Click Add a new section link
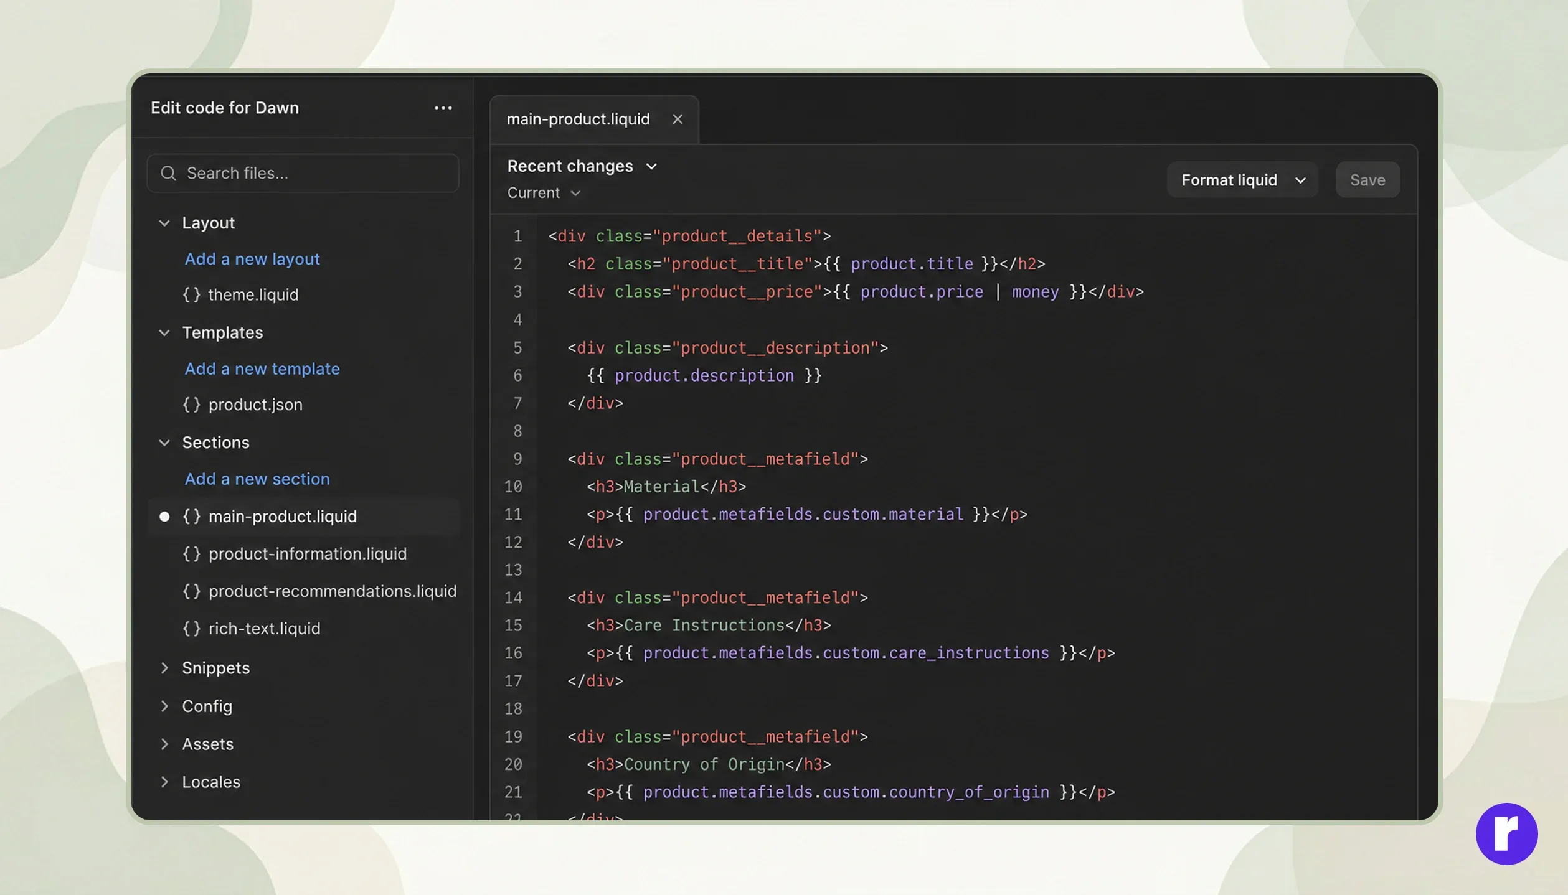Screen dimensions: 1568x895 (257, 479)
